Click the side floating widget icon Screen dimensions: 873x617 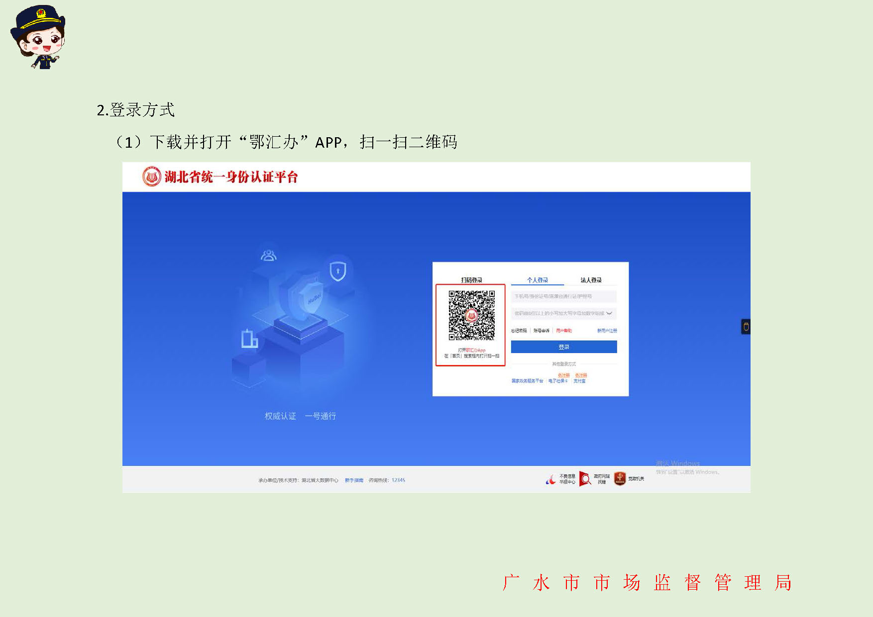(746, 327)
